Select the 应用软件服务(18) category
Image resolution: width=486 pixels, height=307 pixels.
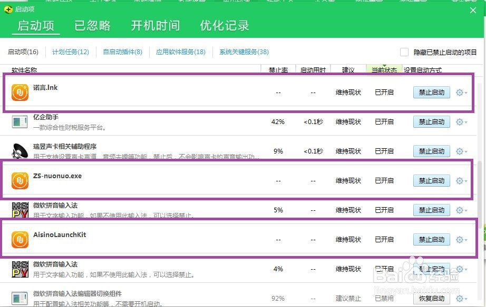click(181, 52)
